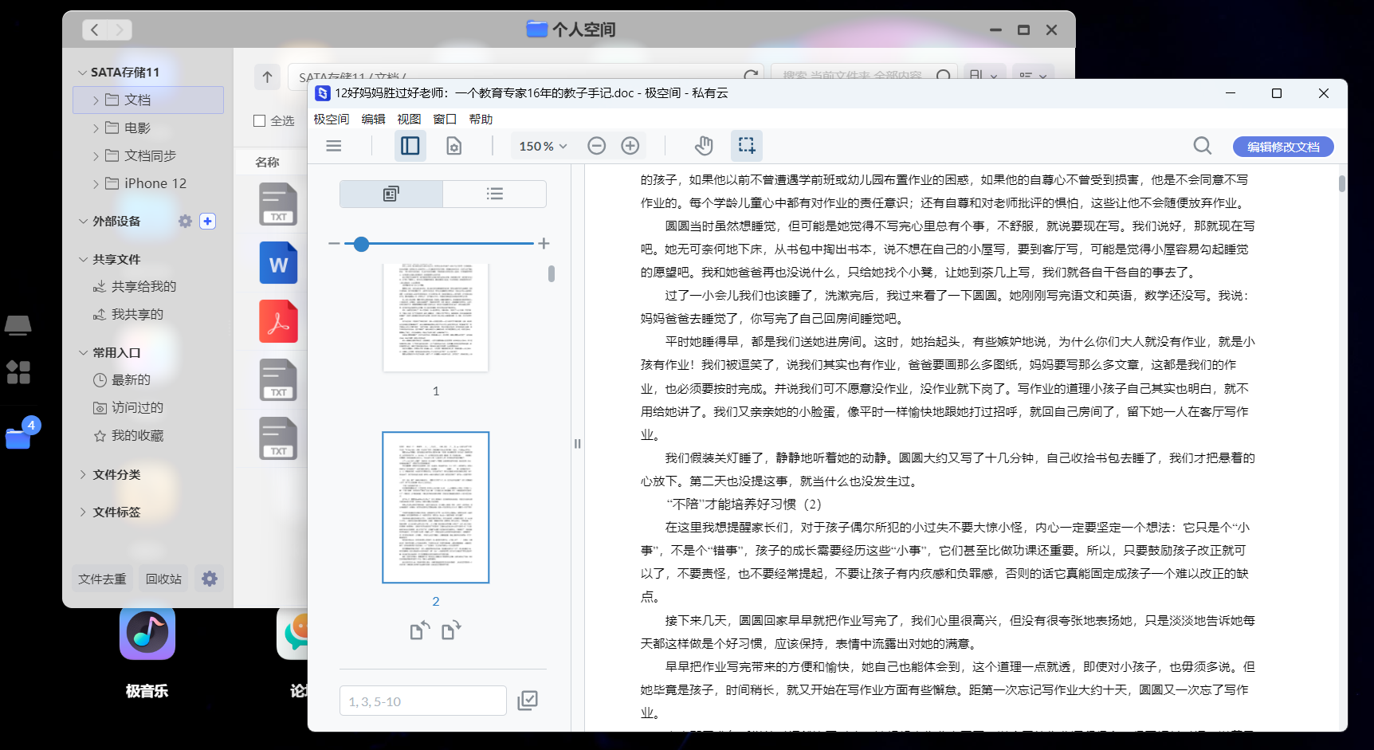Open the hamburger menu in the viewer toolbar
The width and height of the screenshot is (1374, 750).
(333, 146)
